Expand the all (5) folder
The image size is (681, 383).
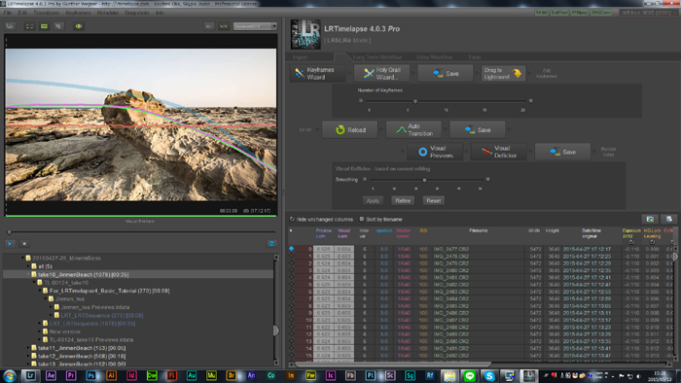tap(28, 266)
